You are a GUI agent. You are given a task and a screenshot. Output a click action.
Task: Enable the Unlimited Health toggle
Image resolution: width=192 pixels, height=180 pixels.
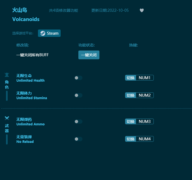[x=78, y=78]
